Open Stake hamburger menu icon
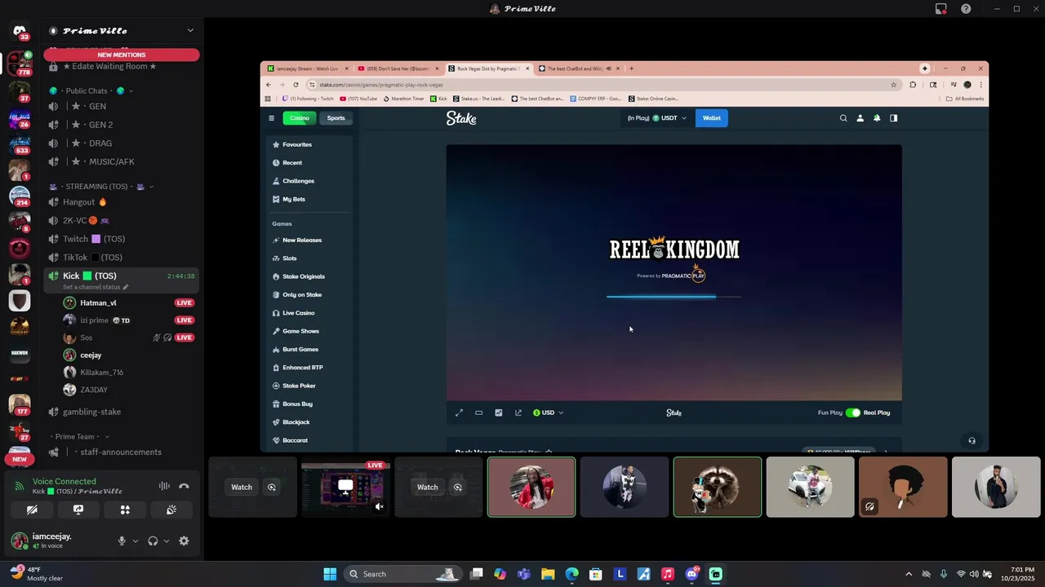 pyautogui.click(x=271, y=118)
